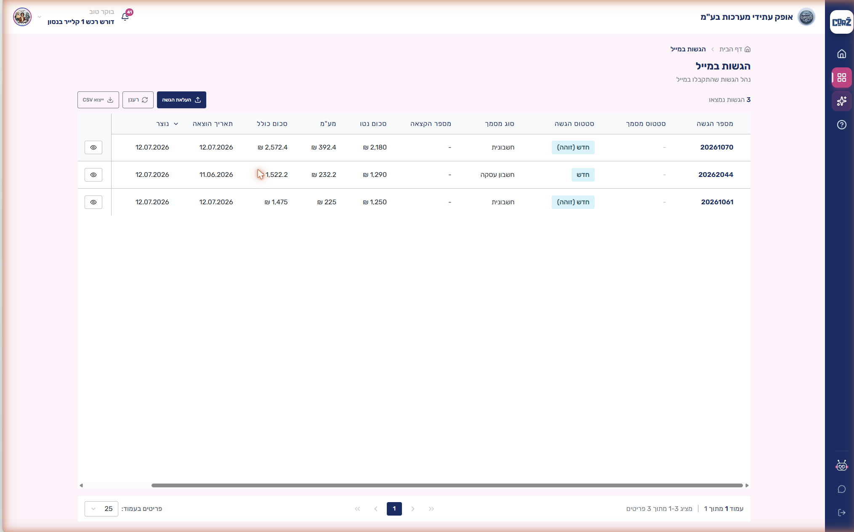Click the סטטוס מסמך column header
Screen dimensions: 854x532
(x=646, y=124)
